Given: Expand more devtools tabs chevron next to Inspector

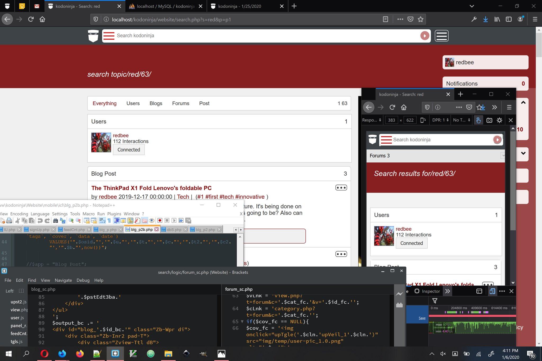Looking at the screenshot, I should 448,291.
